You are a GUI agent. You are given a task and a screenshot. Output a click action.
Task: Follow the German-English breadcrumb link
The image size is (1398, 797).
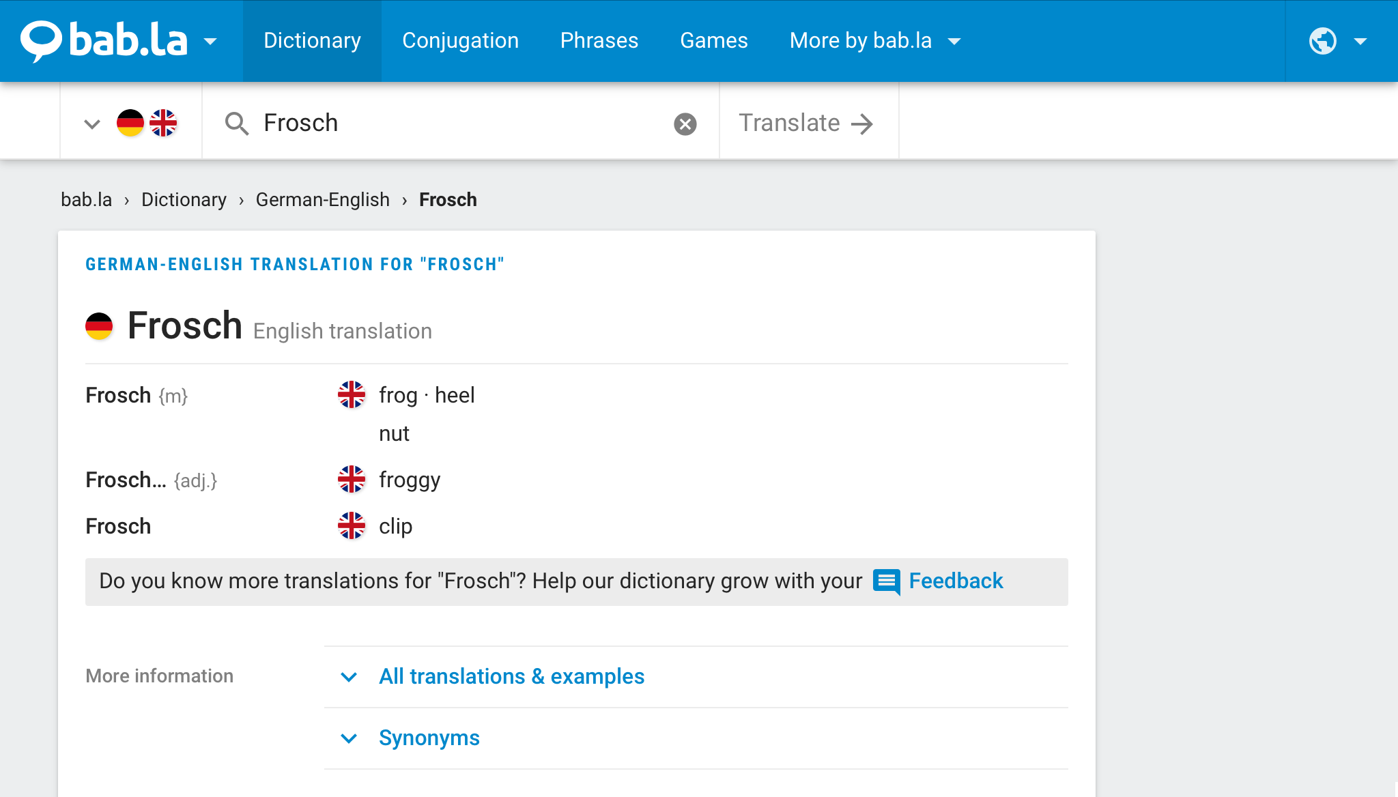pos(322,199)
